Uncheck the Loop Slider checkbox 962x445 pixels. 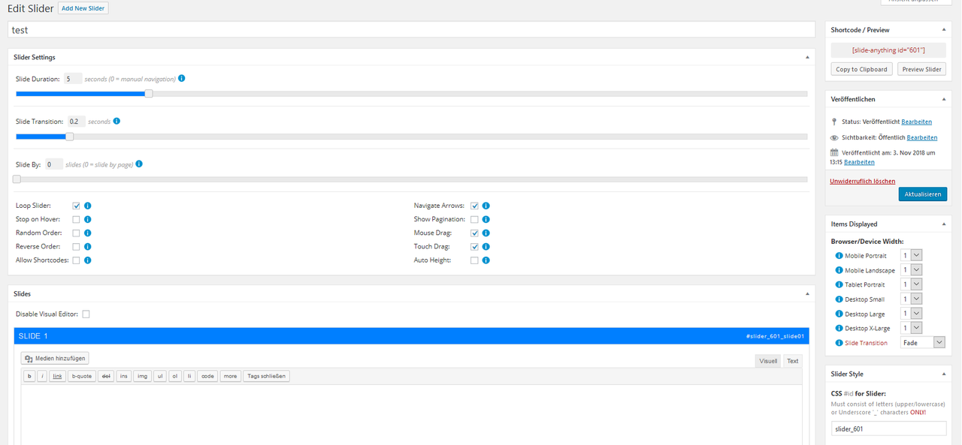coord(76,206)
